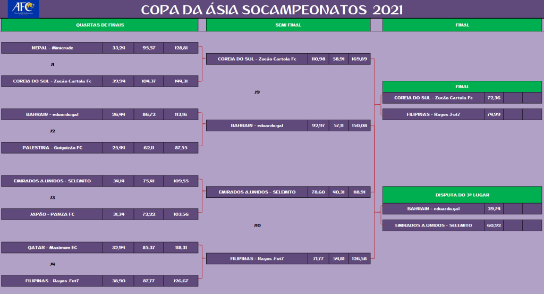The width and height of the screenshot is (544, 294).
Task: Click Palestina's total score 87,55
Action: point(181,148)
